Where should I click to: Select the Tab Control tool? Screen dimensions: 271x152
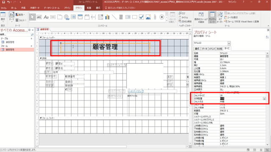[60, 17]
